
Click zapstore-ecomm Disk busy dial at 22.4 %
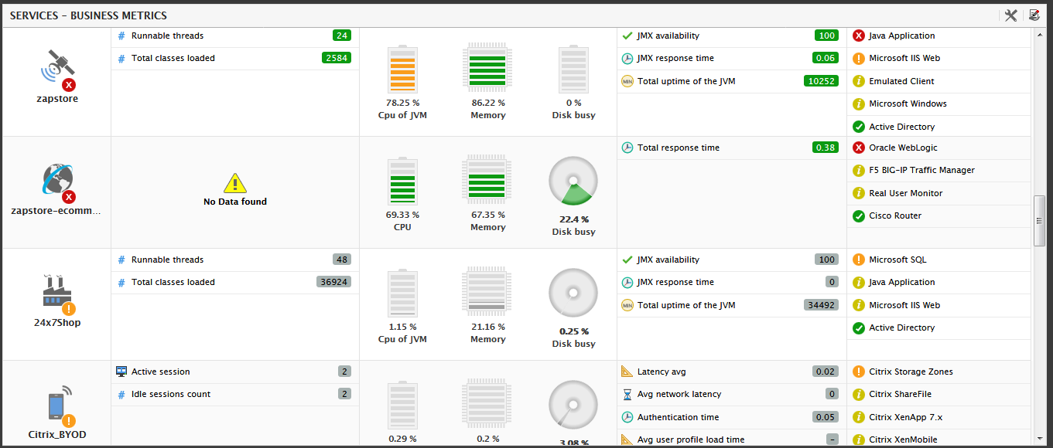[x=573, y=182]
